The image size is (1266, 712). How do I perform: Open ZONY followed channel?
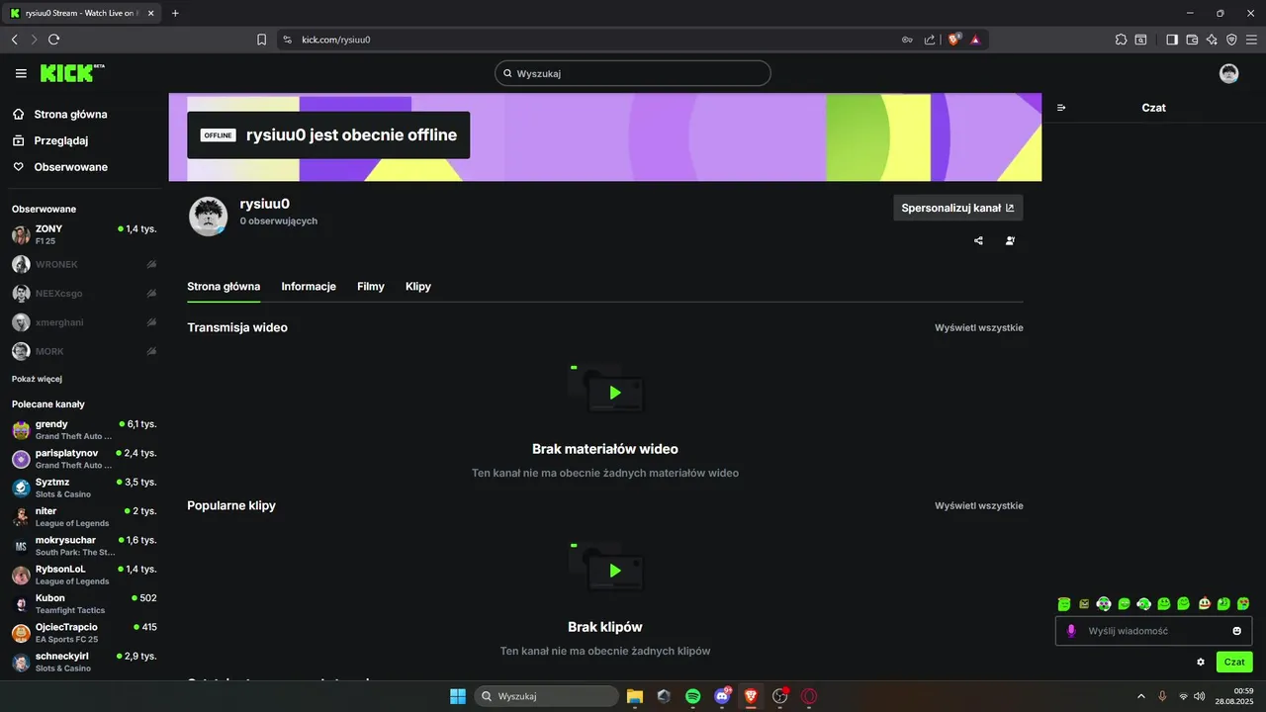[84, 234]
